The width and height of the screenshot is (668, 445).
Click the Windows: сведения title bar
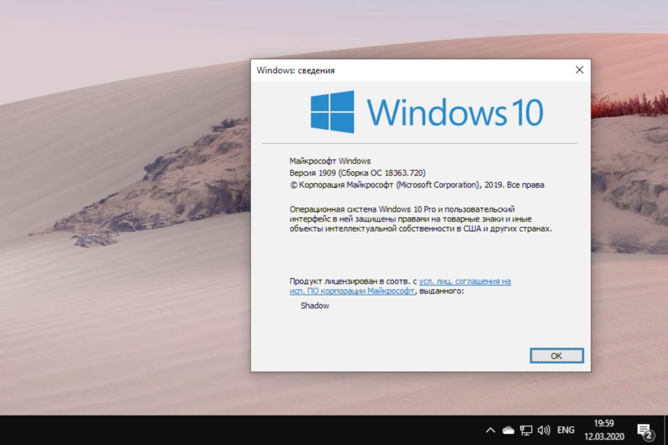[x=297, y=70]
